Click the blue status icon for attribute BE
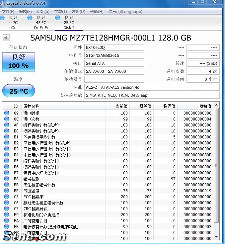 (x=7, y=191)
